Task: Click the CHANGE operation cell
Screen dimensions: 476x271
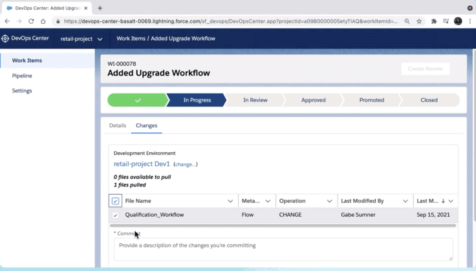Action: [x=290, y=215]
